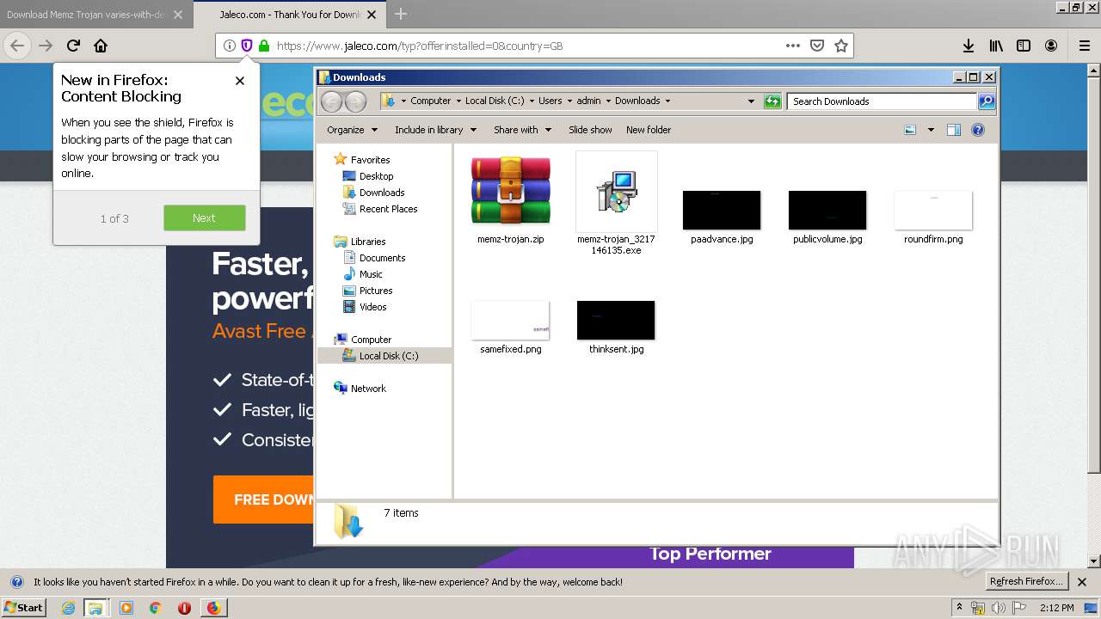Image resolution: width=1101 pixels, height=619 pixels.
Task: Select memz-trojan.zip archive file
Action: coord(511,199)
